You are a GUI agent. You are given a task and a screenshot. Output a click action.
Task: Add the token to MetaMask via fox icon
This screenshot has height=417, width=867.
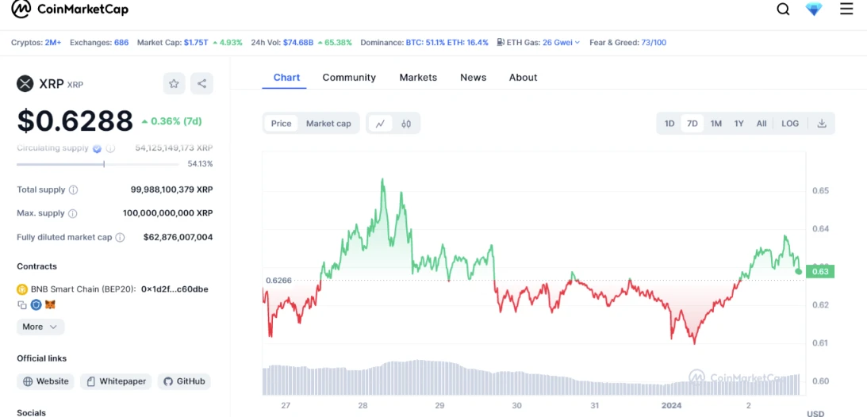(x=50, y=305)
